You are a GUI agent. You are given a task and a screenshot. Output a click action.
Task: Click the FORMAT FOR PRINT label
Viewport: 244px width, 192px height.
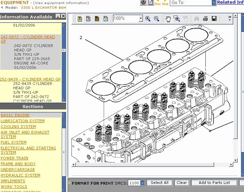point(93,183)
